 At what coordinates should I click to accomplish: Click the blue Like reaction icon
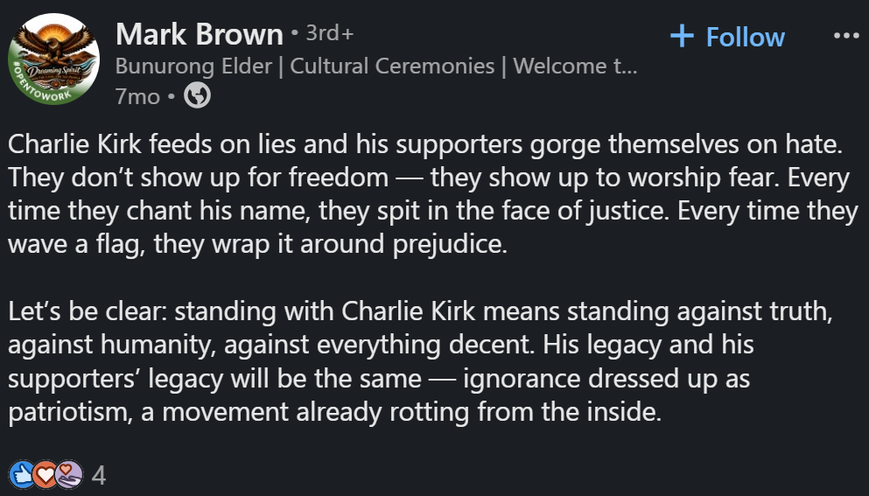[21, 475]
